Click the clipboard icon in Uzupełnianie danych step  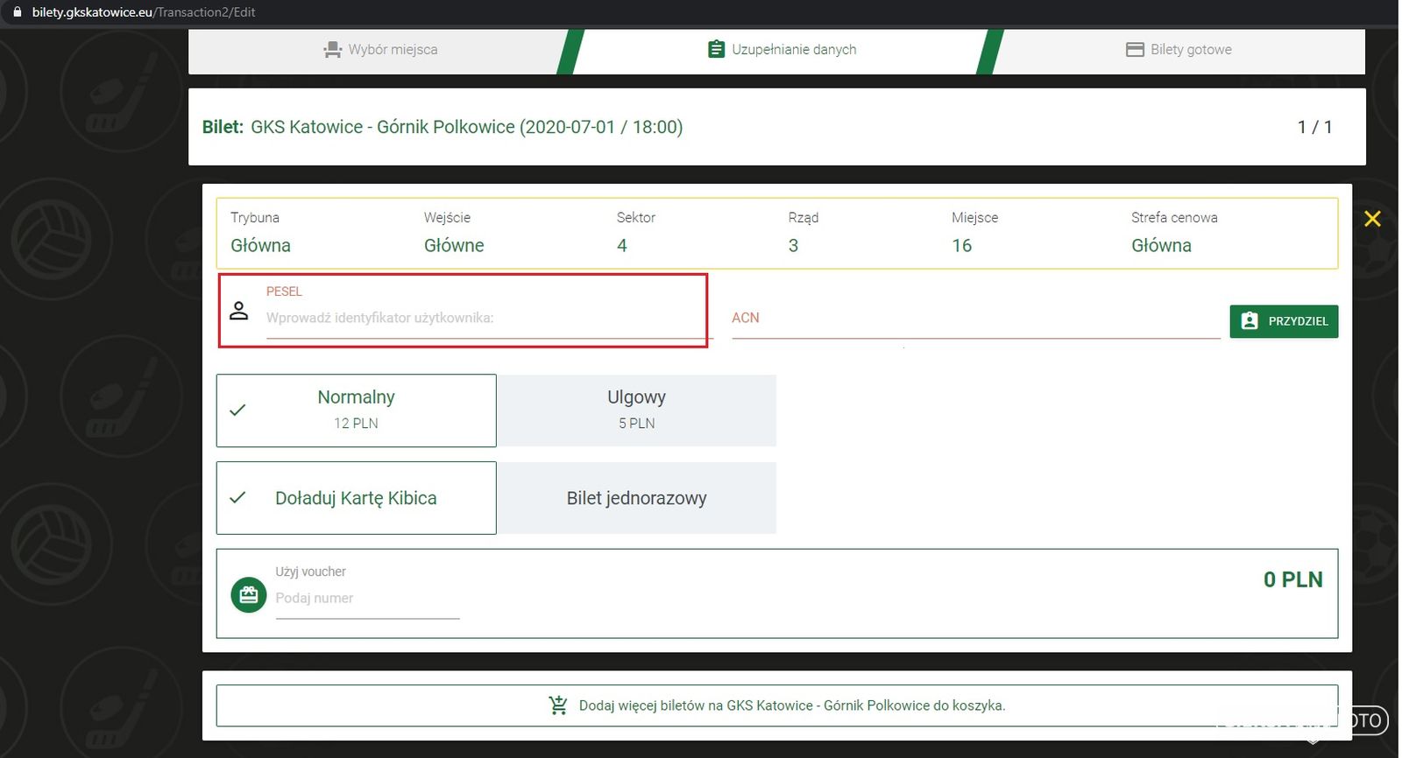(x=716, y=49)
